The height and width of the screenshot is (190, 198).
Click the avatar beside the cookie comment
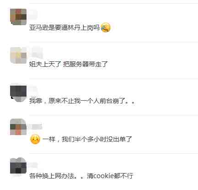click(x=18, y=166)
